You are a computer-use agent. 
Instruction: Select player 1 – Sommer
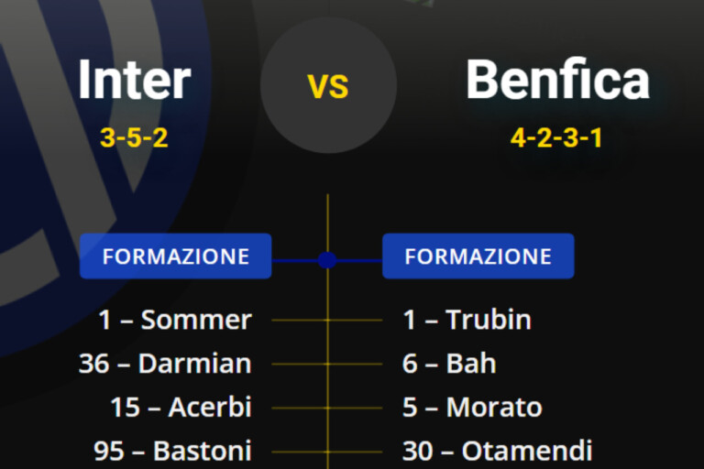tap(175, 320)
